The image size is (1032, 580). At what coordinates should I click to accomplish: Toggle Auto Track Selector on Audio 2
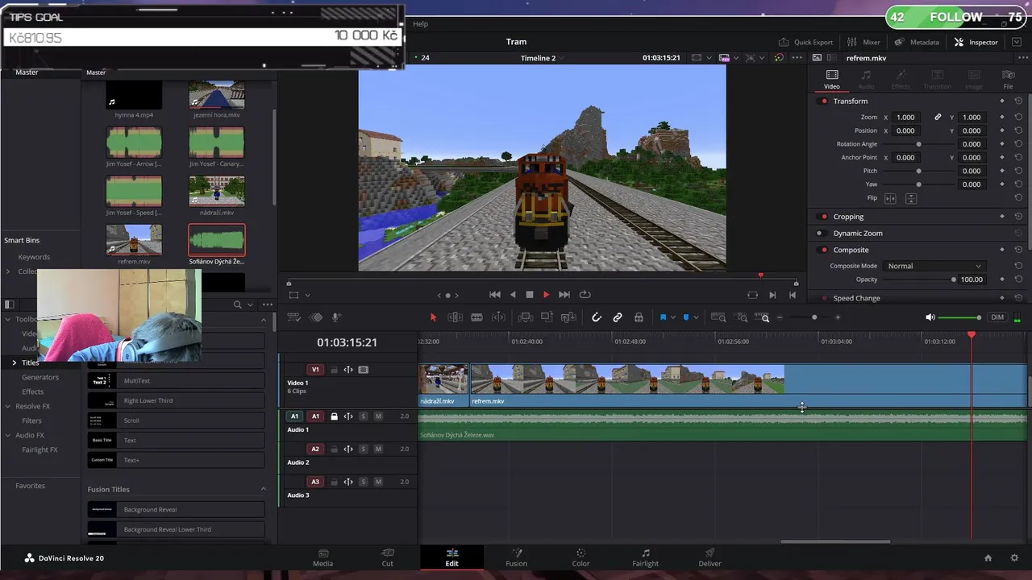(x=348, y=449)
